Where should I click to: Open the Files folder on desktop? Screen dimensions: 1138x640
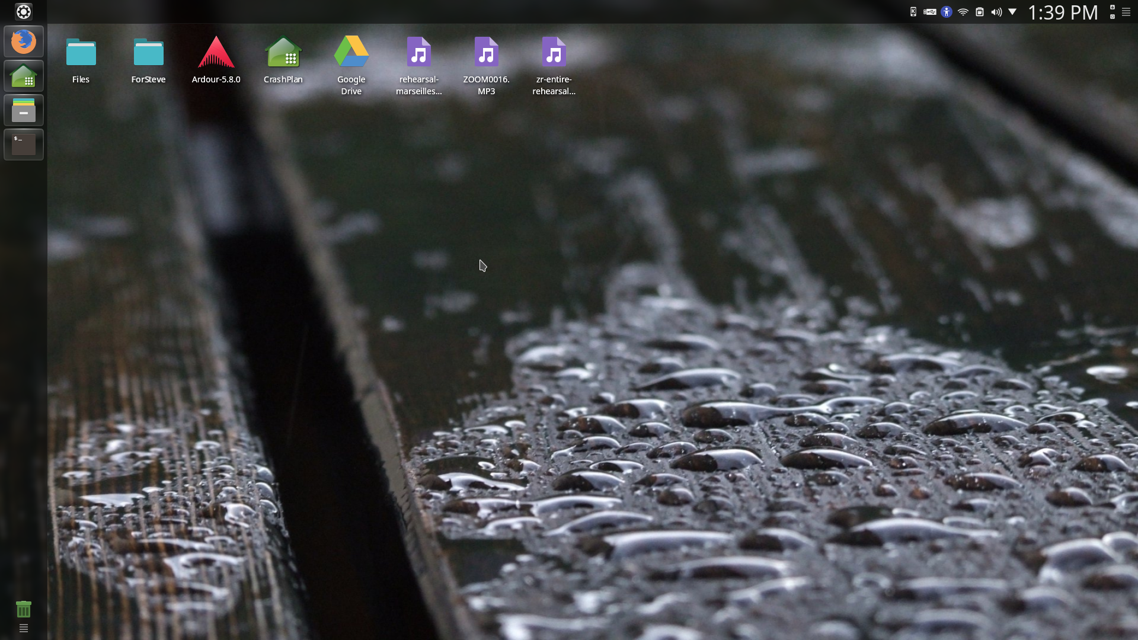81,60
